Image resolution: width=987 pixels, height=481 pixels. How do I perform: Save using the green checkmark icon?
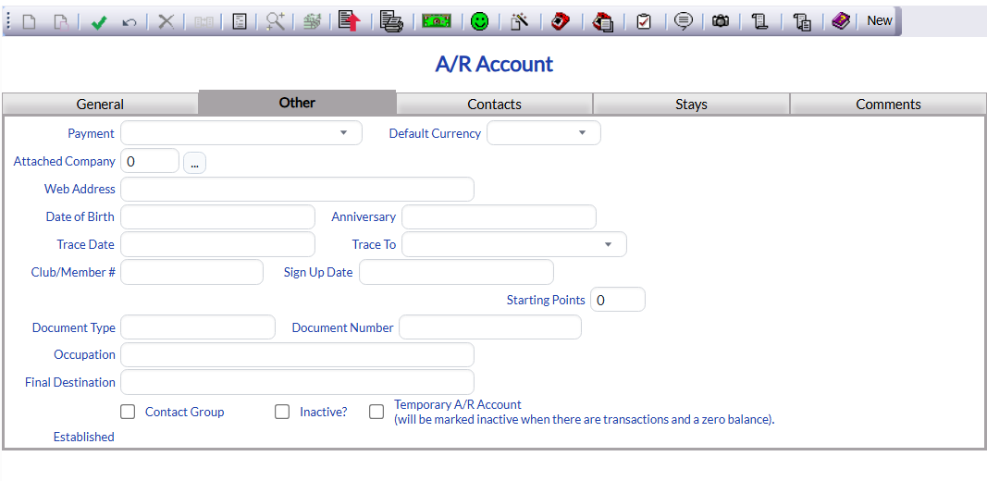tap(98, 22)
